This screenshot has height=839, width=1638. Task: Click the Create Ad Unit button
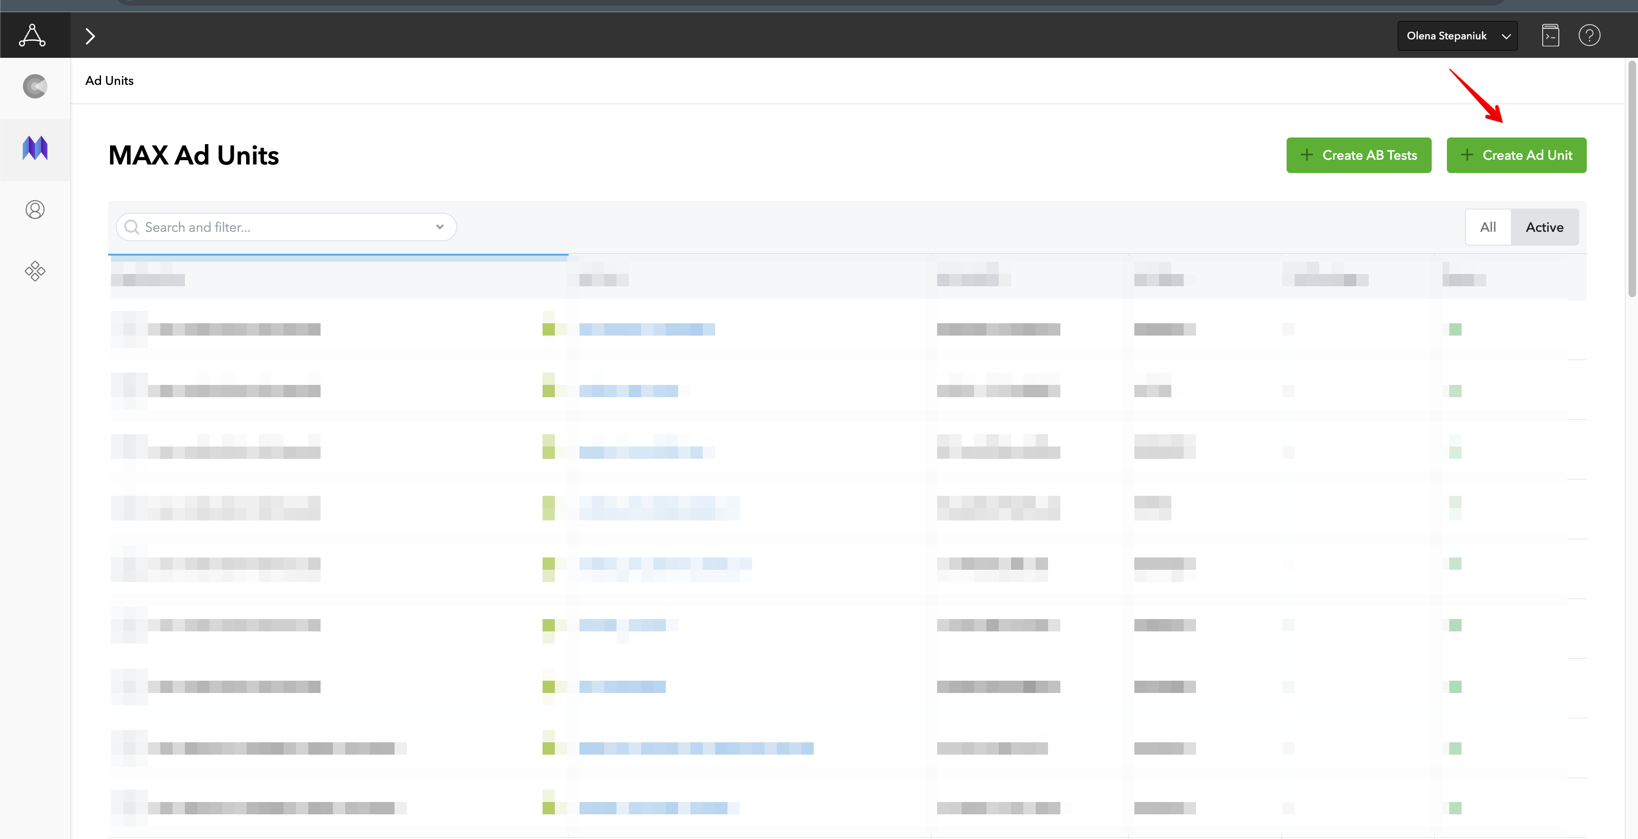pyautogui.click(x=1516, y=155)
